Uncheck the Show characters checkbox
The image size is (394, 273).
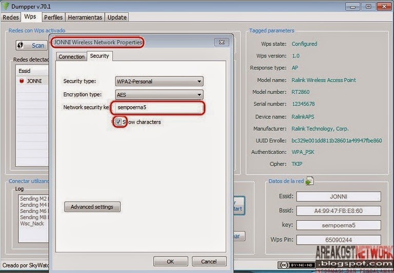119,122
